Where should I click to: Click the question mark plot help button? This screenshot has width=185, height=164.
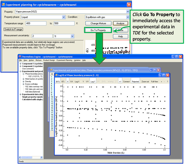pos(167,81)
